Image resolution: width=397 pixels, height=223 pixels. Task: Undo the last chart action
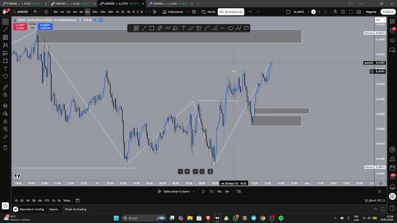(x=250, y=12)
